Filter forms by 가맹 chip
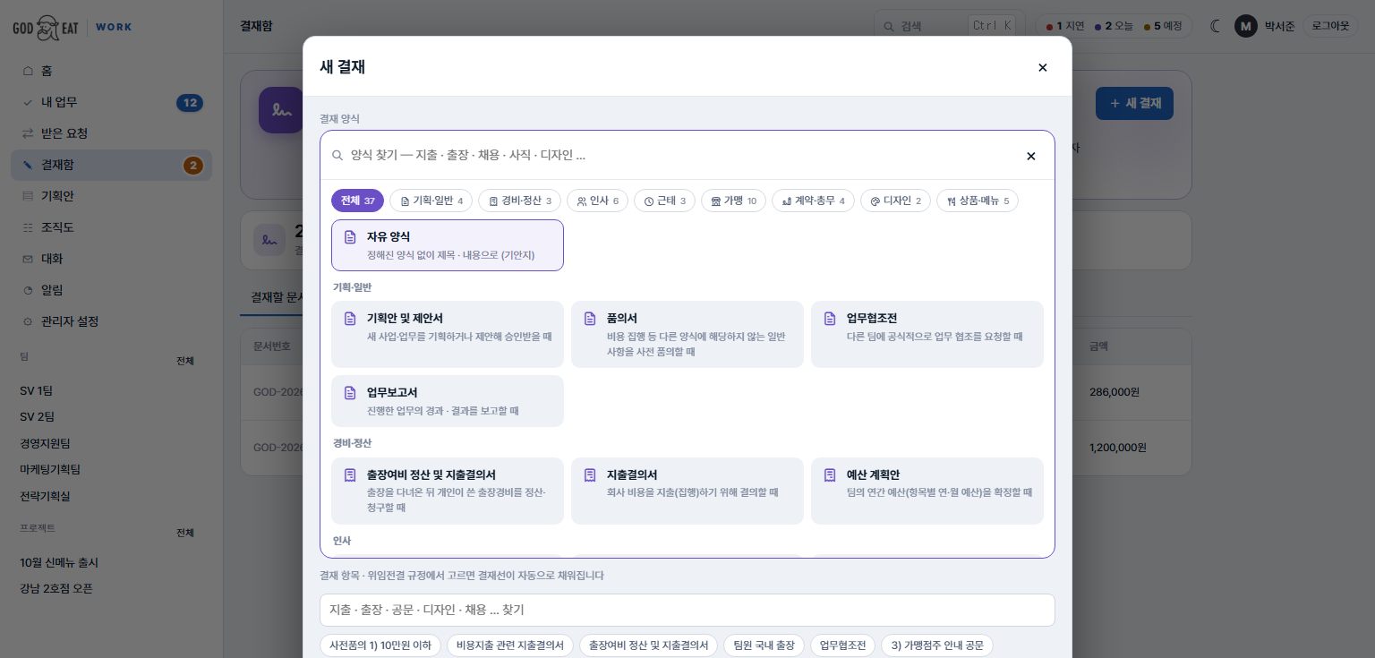The height and width of the screenshot is (658, 1375). coord(733,201)
